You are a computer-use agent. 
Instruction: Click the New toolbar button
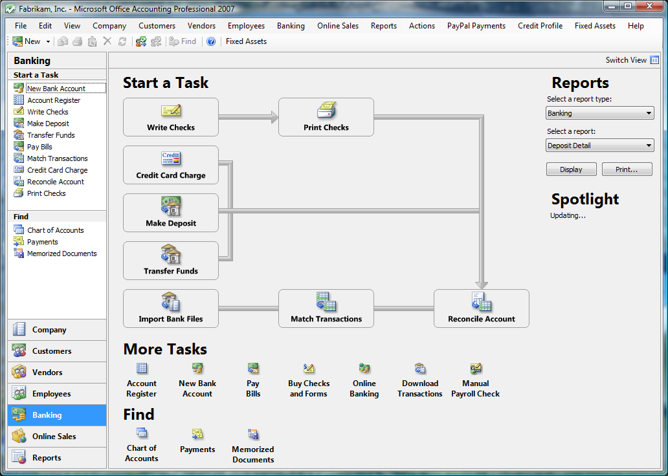pyautogui.click(x=27, y=41)
